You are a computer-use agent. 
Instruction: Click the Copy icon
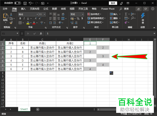click(11, 18)
